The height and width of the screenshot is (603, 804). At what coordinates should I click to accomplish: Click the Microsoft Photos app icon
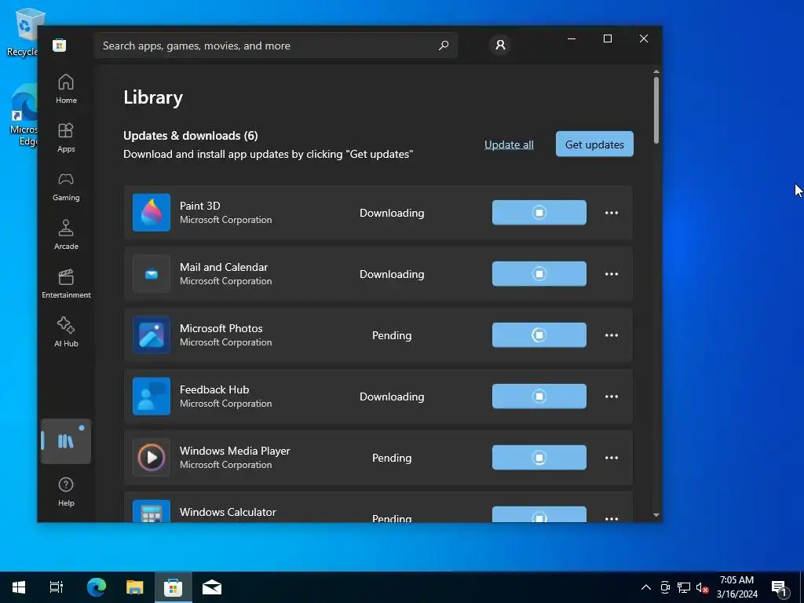click(x=152, y=334)
